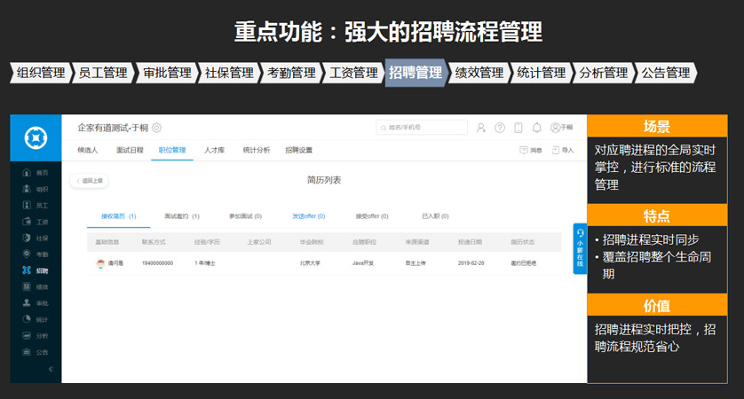
Task: Click the settings gear beside company name
Action: pos(157,129)
